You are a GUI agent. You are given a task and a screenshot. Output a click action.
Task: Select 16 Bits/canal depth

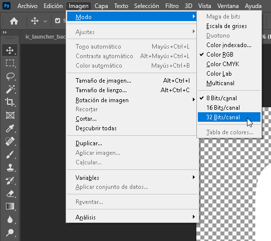229,108
